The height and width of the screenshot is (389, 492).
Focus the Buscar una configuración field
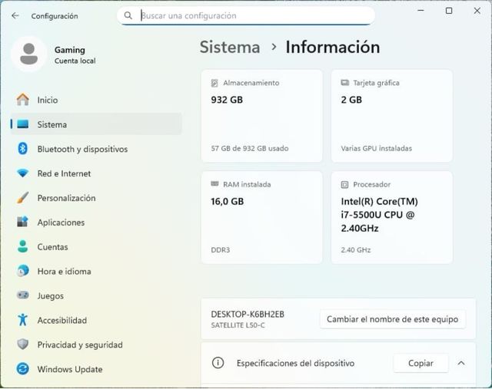pyautogui.click(x=246, y=15)
